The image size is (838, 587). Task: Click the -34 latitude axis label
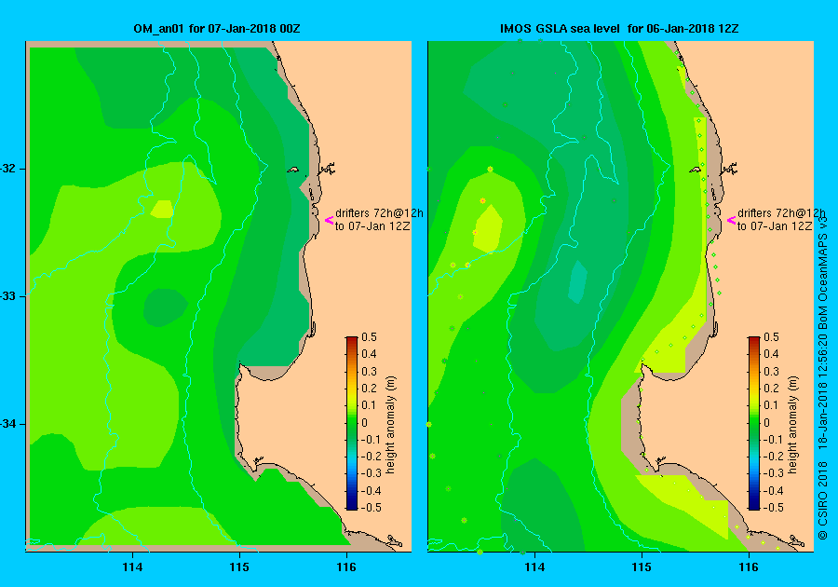pyautogui.click(x=8, y=424)
